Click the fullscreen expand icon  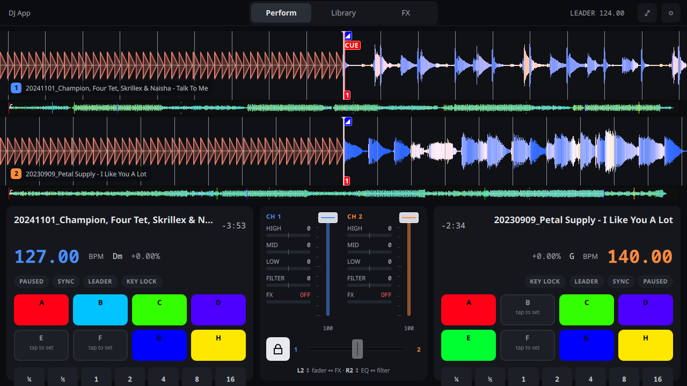pyautogui.click(x=647, y=13)
